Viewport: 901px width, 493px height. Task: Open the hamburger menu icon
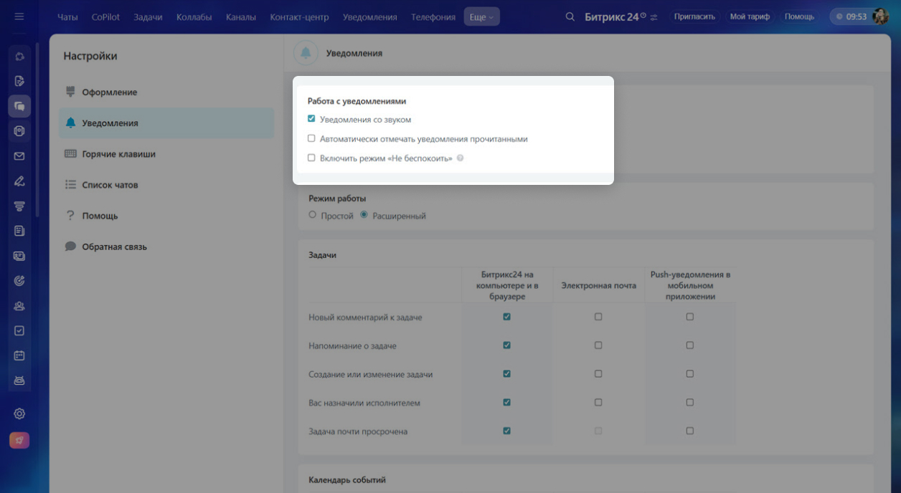(x=19, y=16)
